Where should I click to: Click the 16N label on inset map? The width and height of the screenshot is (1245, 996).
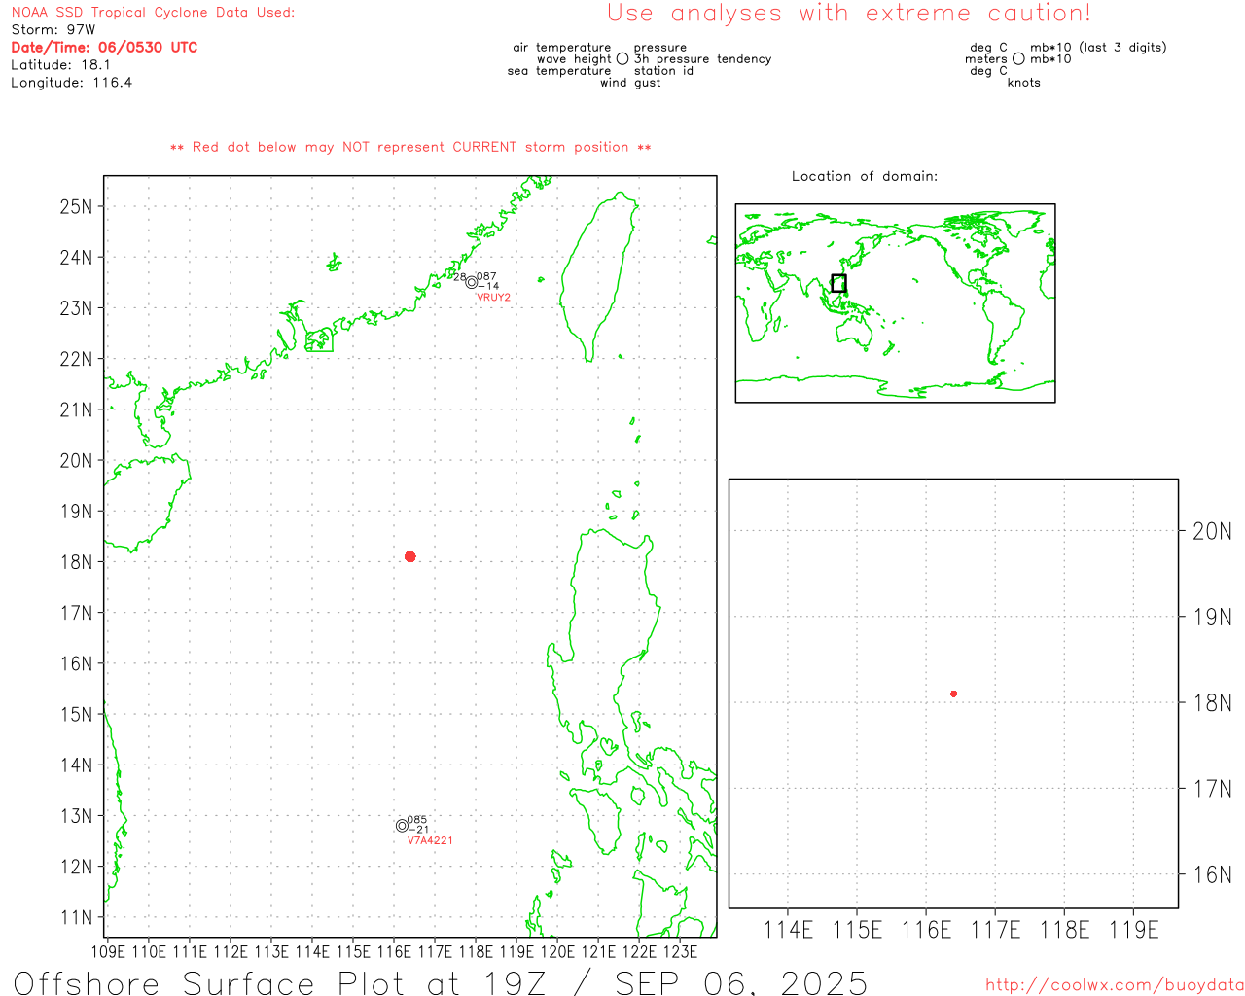1212,874
